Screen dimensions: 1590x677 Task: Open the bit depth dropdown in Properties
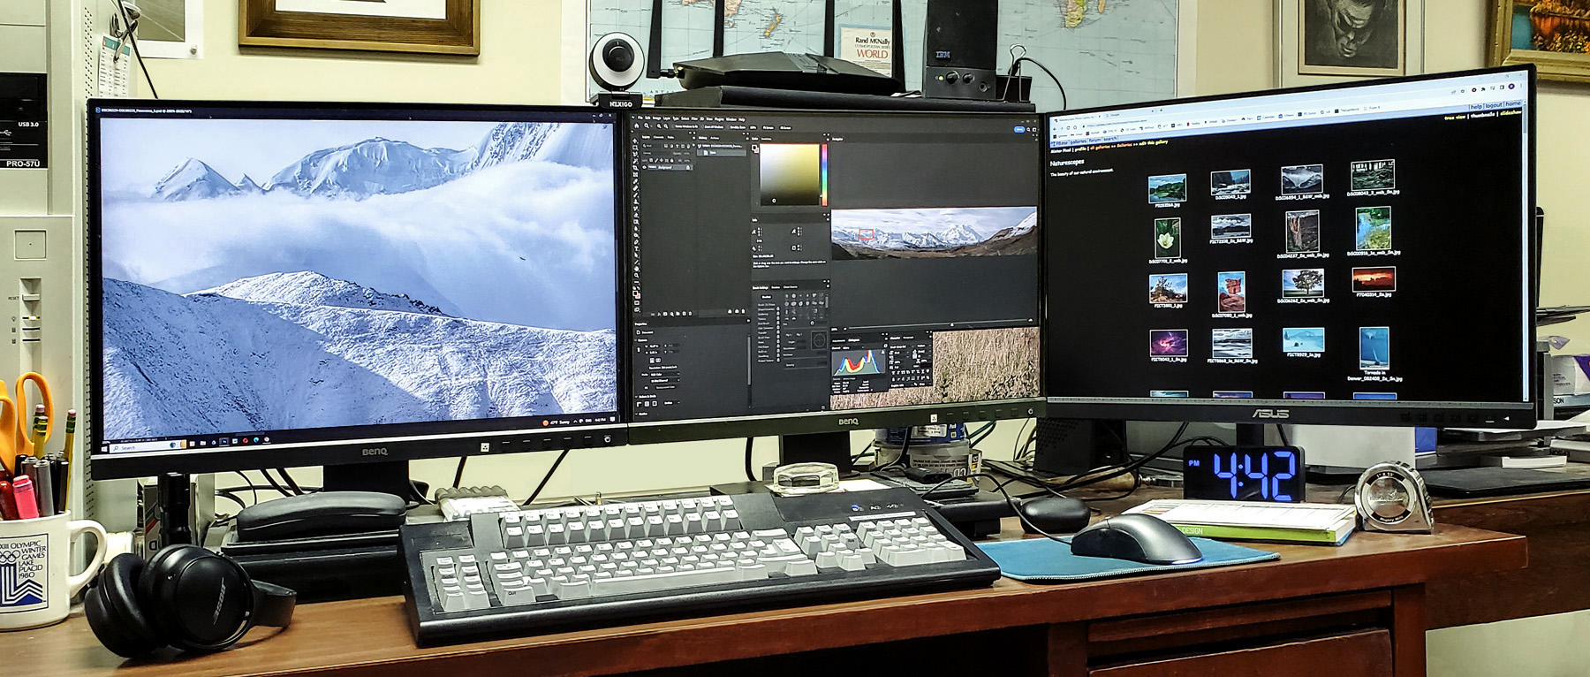[x=665, y=380]
